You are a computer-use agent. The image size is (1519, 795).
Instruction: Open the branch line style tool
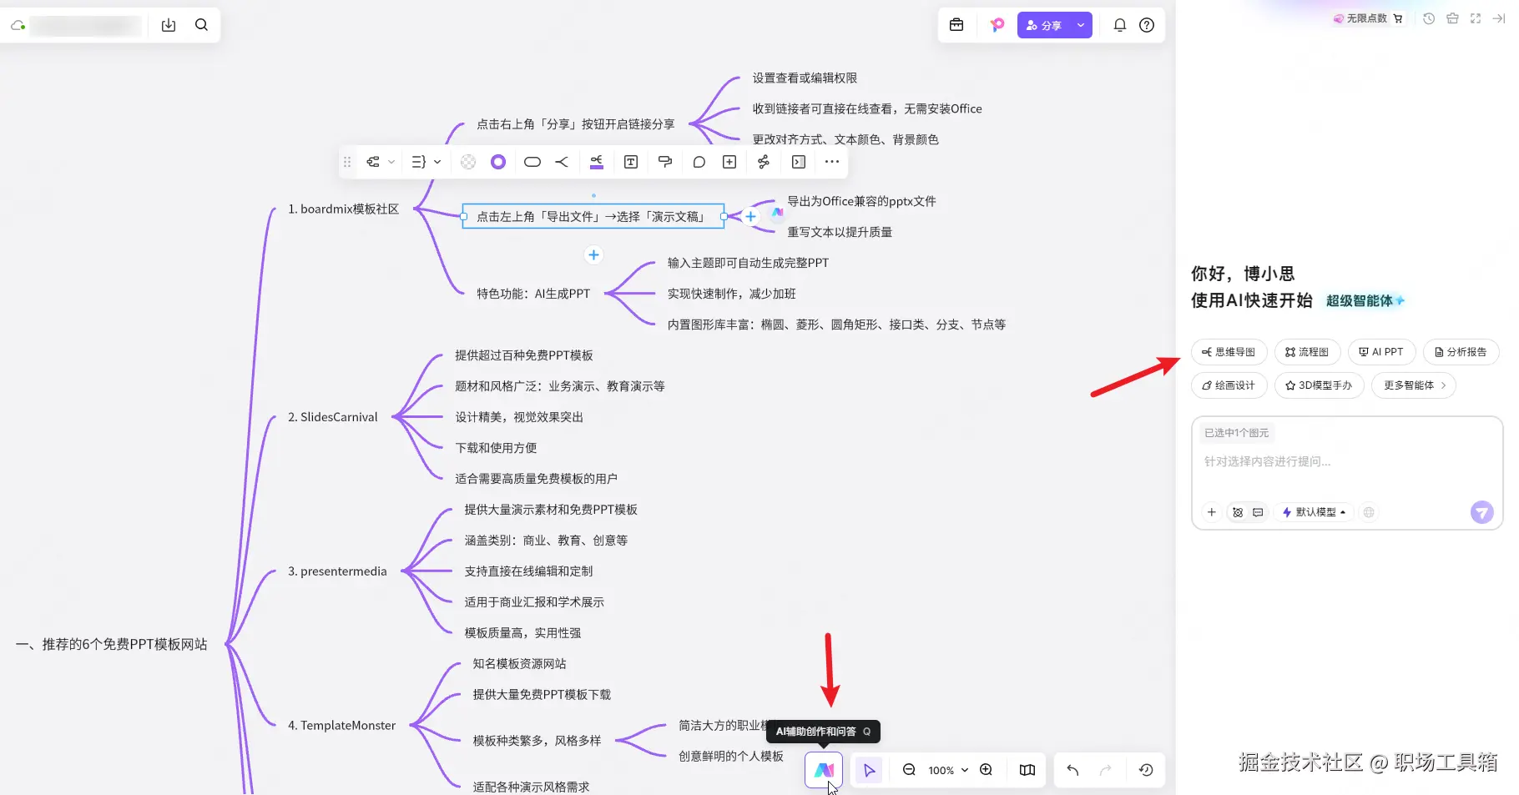click(562, 162)
